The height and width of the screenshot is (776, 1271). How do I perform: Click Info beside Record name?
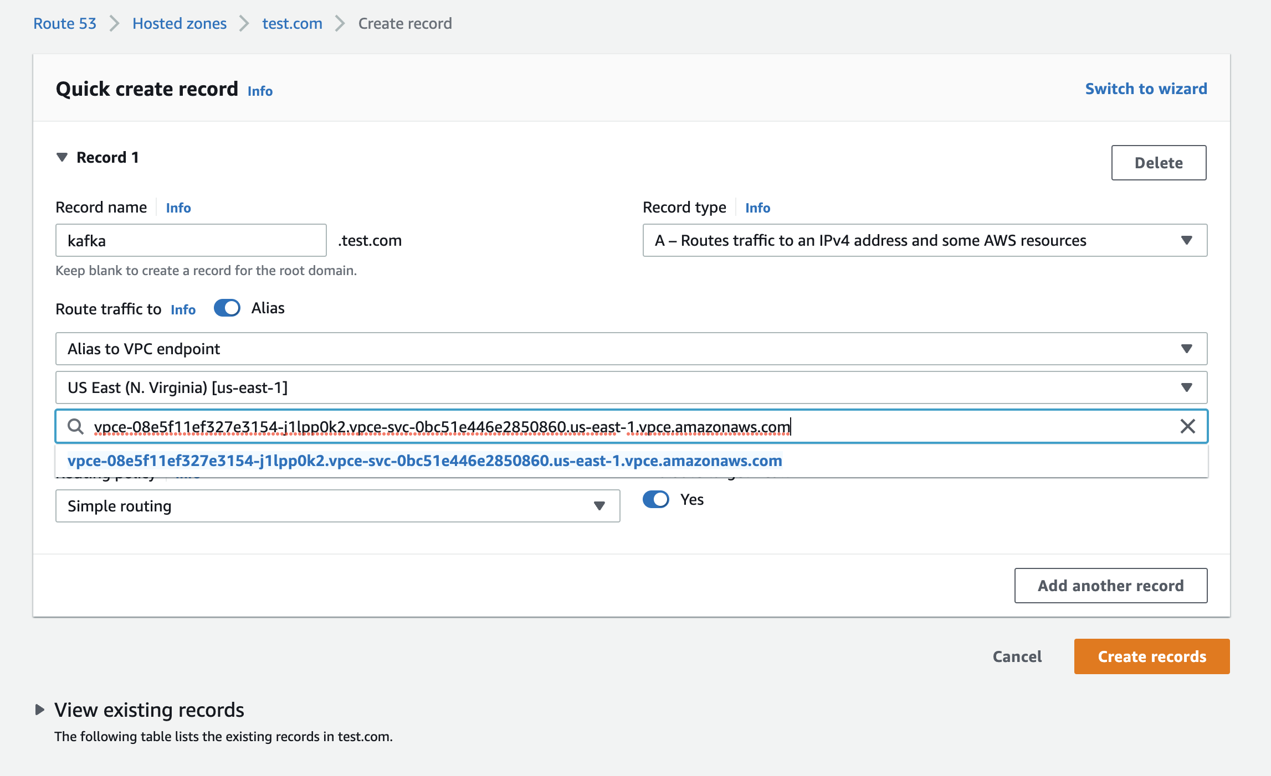point(178,208)
